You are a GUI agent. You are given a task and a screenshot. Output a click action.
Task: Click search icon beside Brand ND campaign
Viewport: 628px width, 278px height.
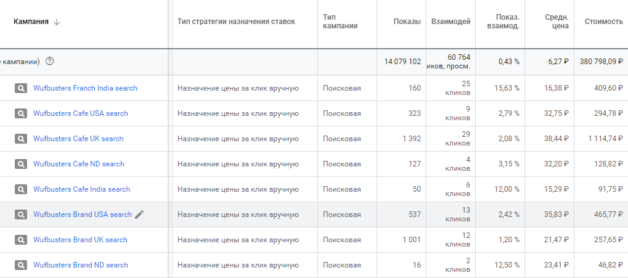(22, 265)
